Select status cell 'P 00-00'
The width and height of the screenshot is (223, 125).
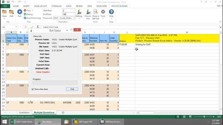pos(127,44)
